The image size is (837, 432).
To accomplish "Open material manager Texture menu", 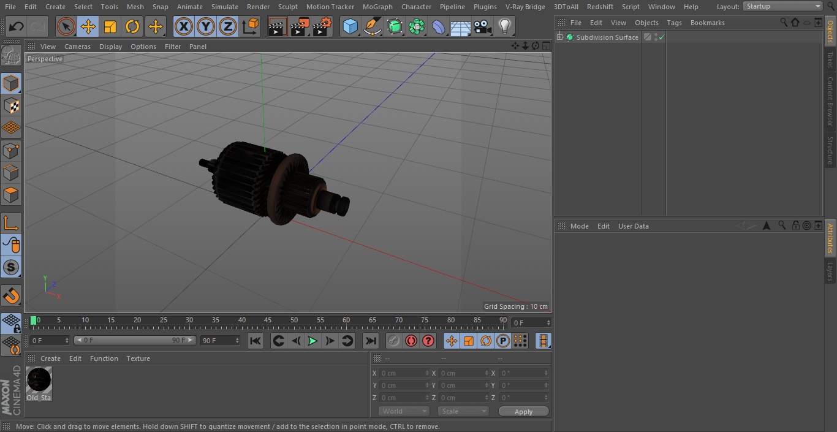I will pos(138,358).
